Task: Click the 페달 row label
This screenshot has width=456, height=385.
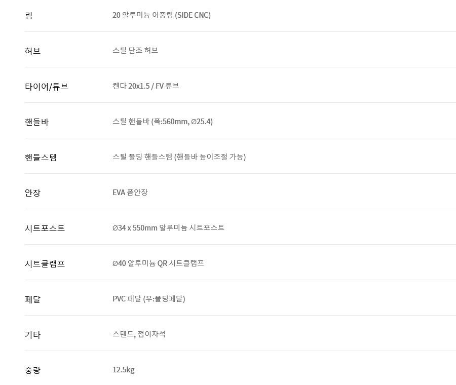Action: coord(32,299)
